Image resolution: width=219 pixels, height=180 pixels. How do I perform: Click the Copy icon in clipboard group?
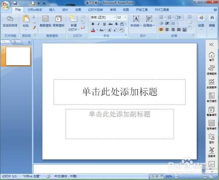click(34, 22)
